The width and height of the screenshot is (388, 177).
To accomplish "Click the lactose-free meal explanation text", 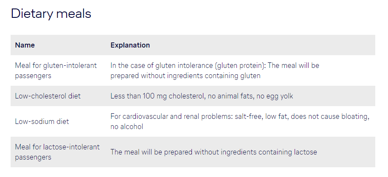I will point(214,152).
